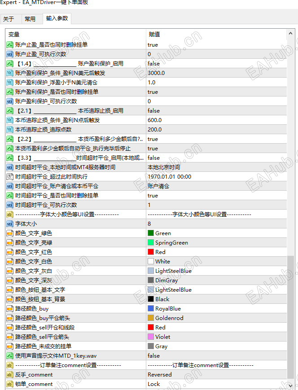Open the Green color dropdown for 颜色_文字_绿色
The image size is (298, 390).
pos(216,233)
